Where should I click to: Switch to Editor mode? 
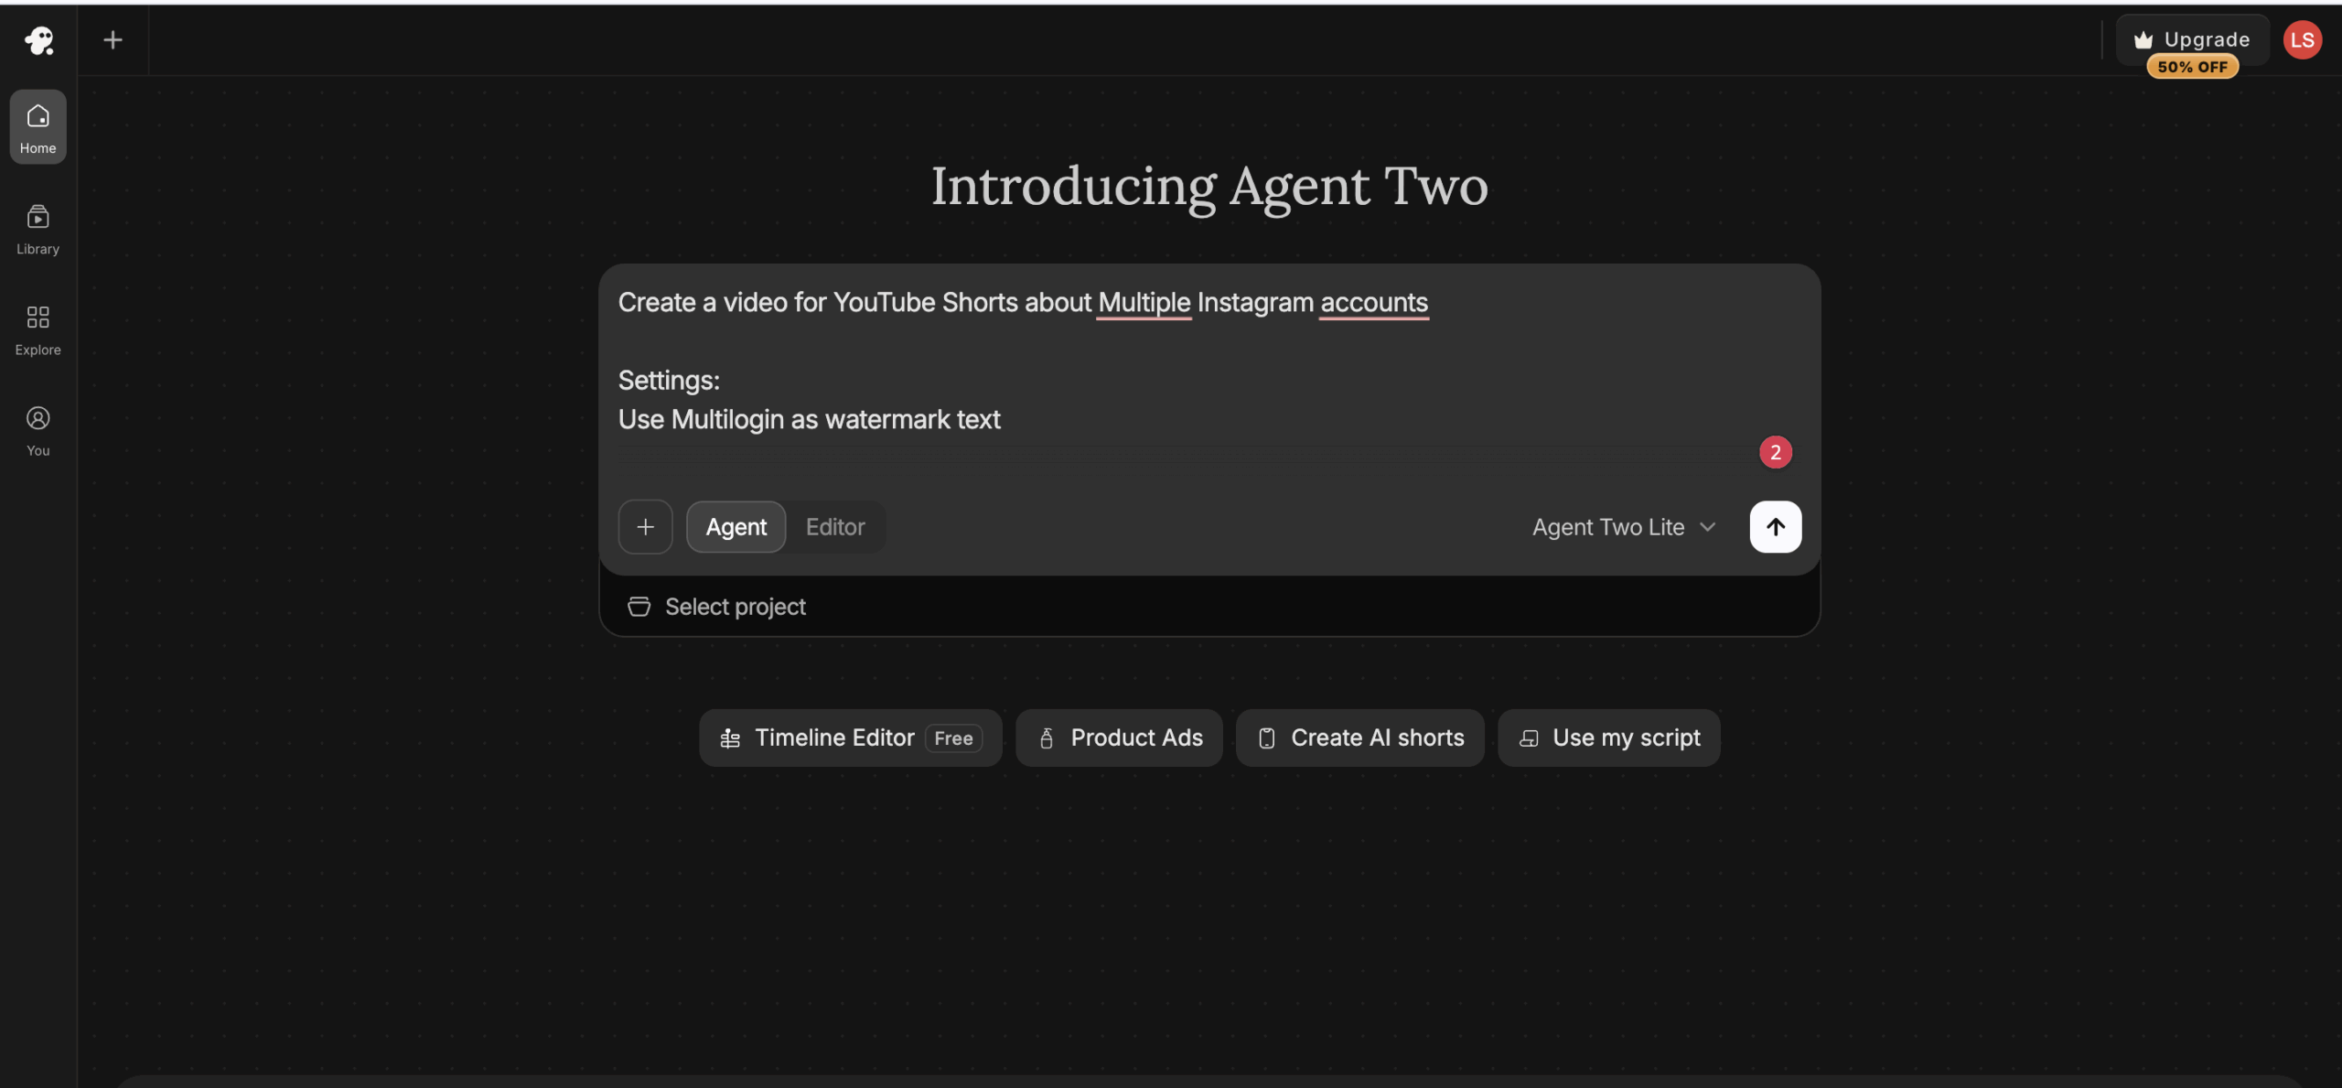pyautogui.click(x=834, y=527)
